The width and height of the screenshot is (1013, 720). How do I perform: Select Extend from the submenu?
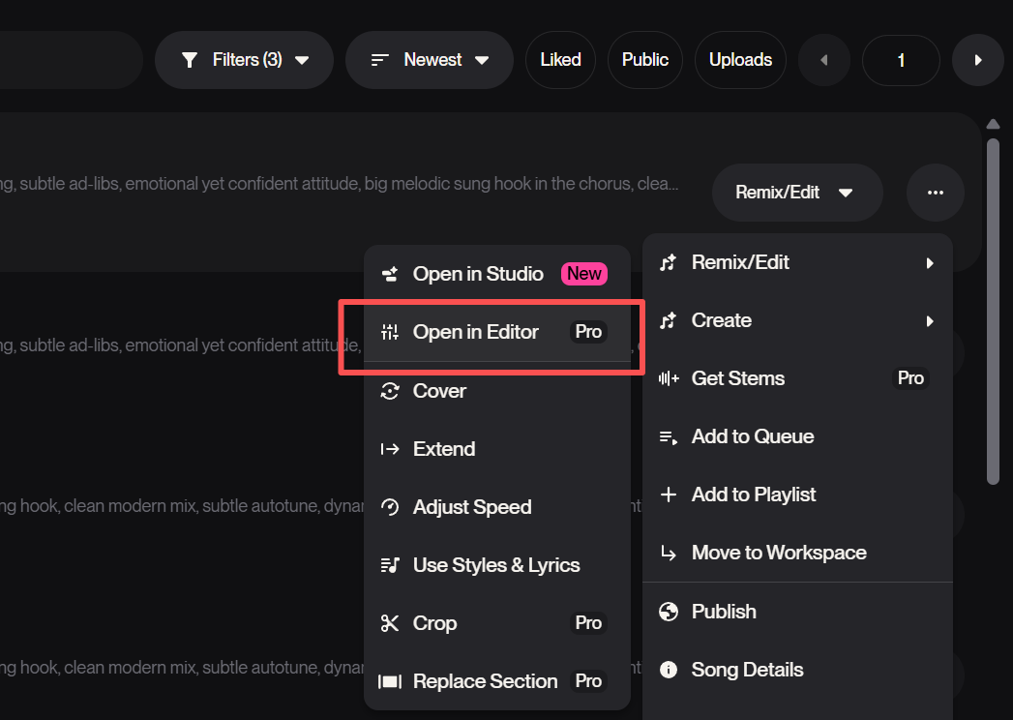point(444,449)
